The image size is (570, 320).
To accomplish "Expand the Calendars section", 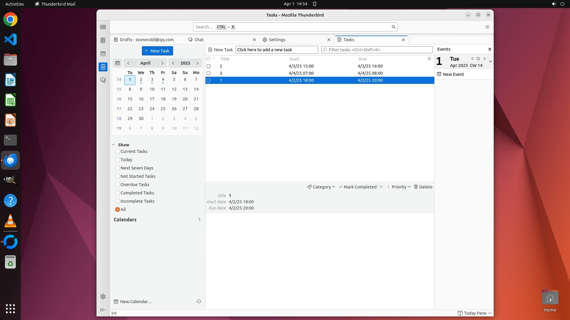I will click(x=199, y=220).
